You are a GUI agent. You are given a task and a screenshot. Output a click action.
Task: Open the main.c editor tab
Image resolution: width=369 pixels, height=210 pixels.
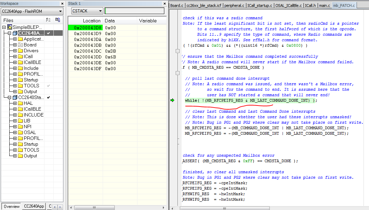[x=325, y=5]
